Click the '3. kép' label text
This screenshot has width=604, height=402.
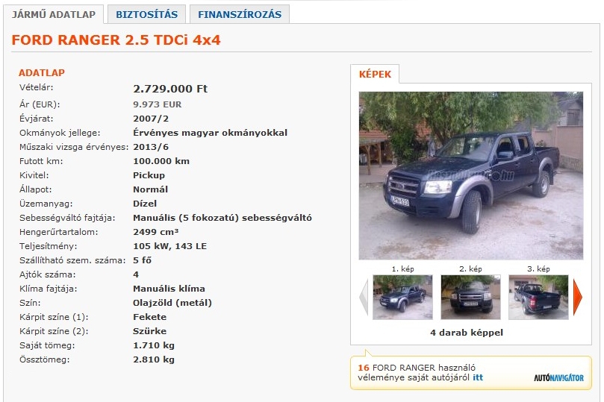coord(538,269)
